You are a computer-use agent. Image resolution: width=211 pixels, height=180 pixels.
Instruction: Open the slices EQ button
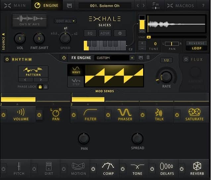pos(90,33)
